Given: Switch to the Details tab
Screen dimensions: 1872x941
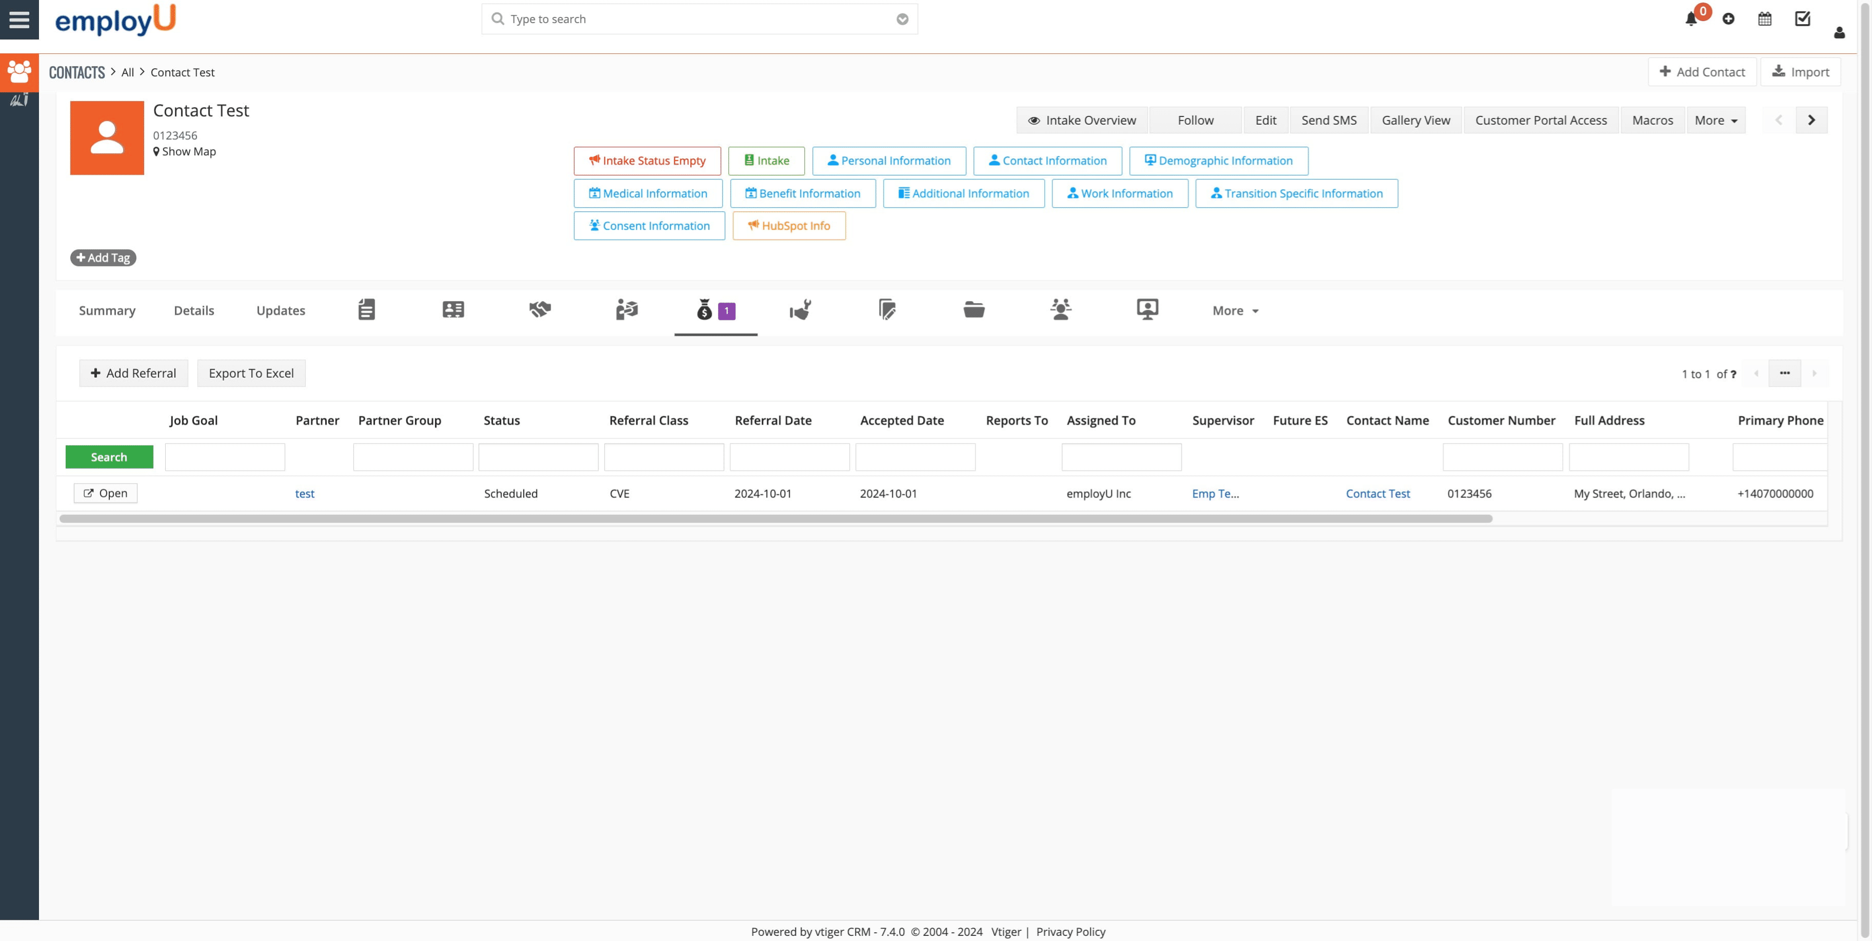Looking at the screenshot, I should coord(193,311).
